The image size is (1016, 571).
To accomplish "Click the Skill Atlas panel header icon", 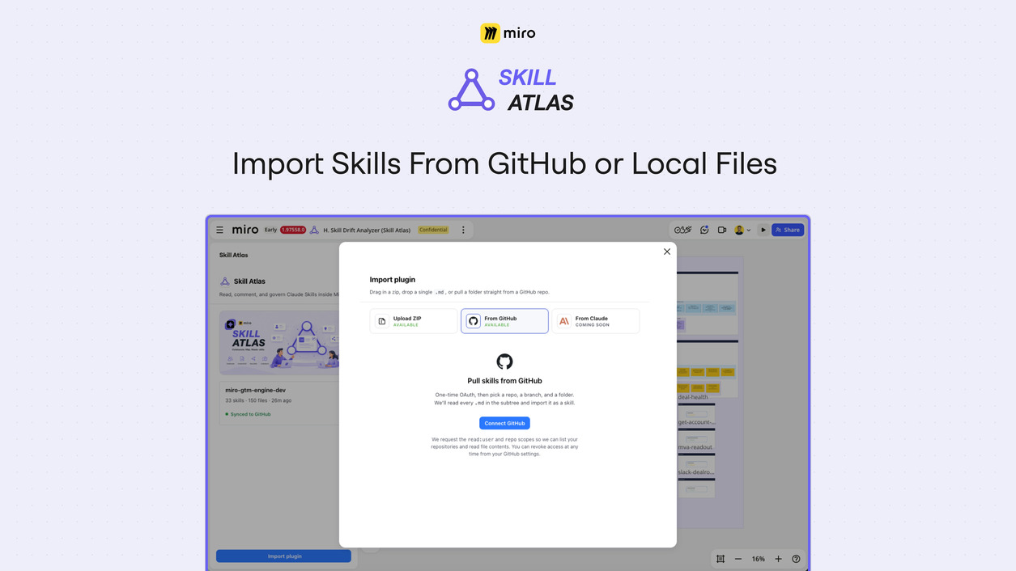I will point(224,281).
